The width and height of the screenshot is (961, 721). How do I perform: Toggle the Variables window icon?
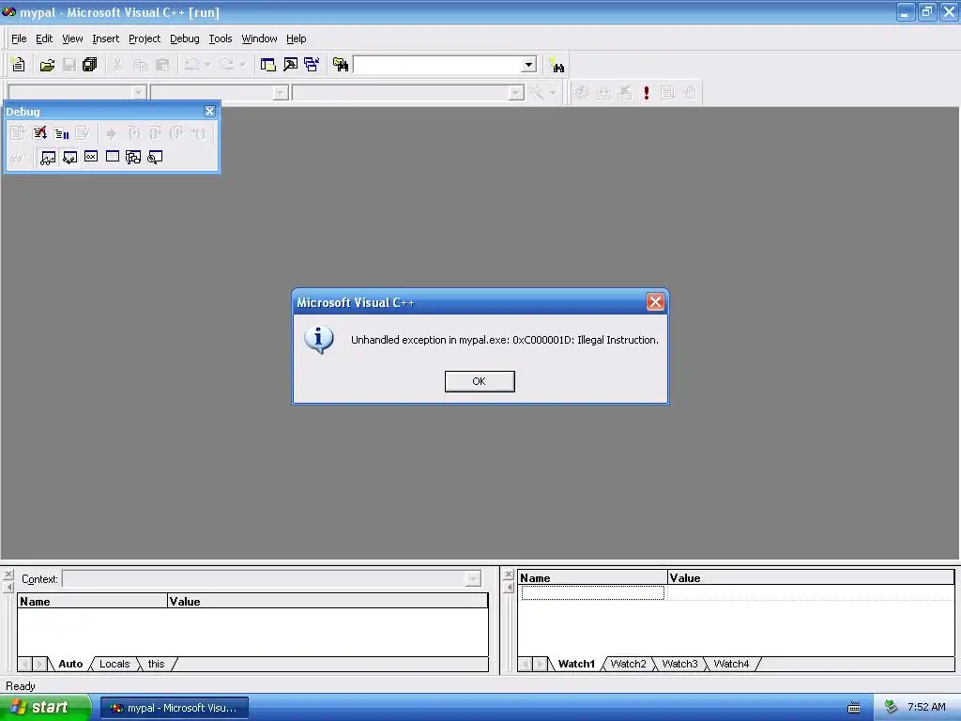click(69, 158)
